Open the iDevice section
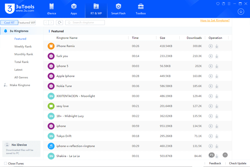The image size is (250, 167). 51,9
